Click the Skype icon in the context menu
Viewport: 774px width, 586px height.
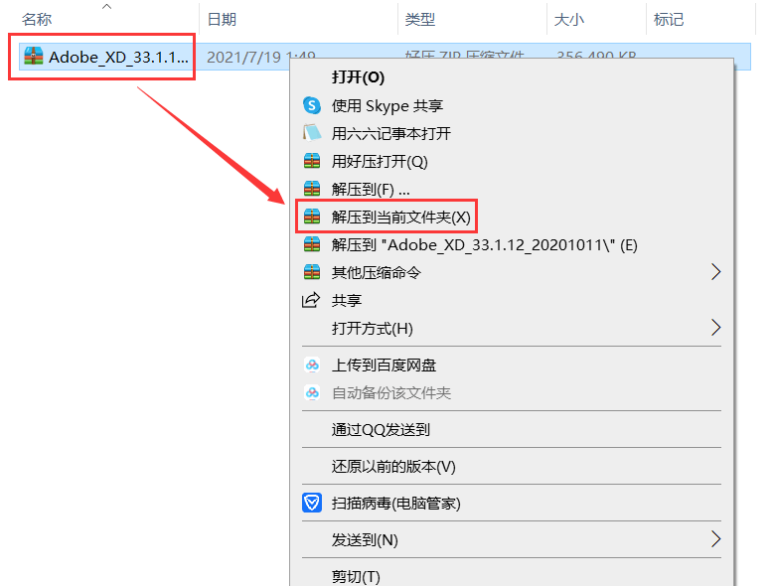point(311,105)
